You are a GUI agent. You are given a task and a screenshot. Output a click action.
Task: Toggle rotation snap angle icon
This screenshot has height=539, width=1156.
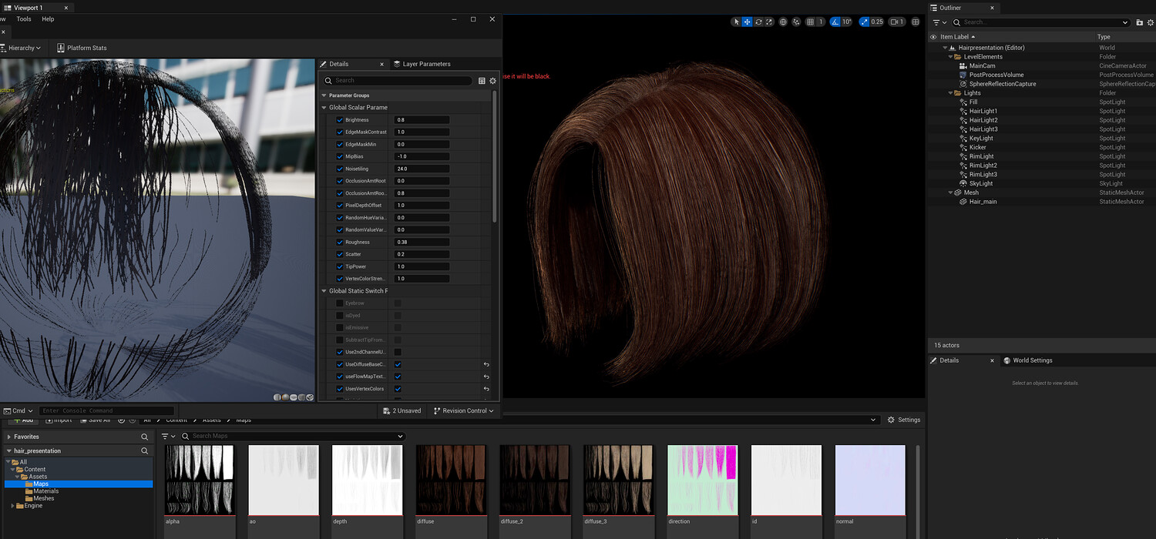(x=836, y=22)
